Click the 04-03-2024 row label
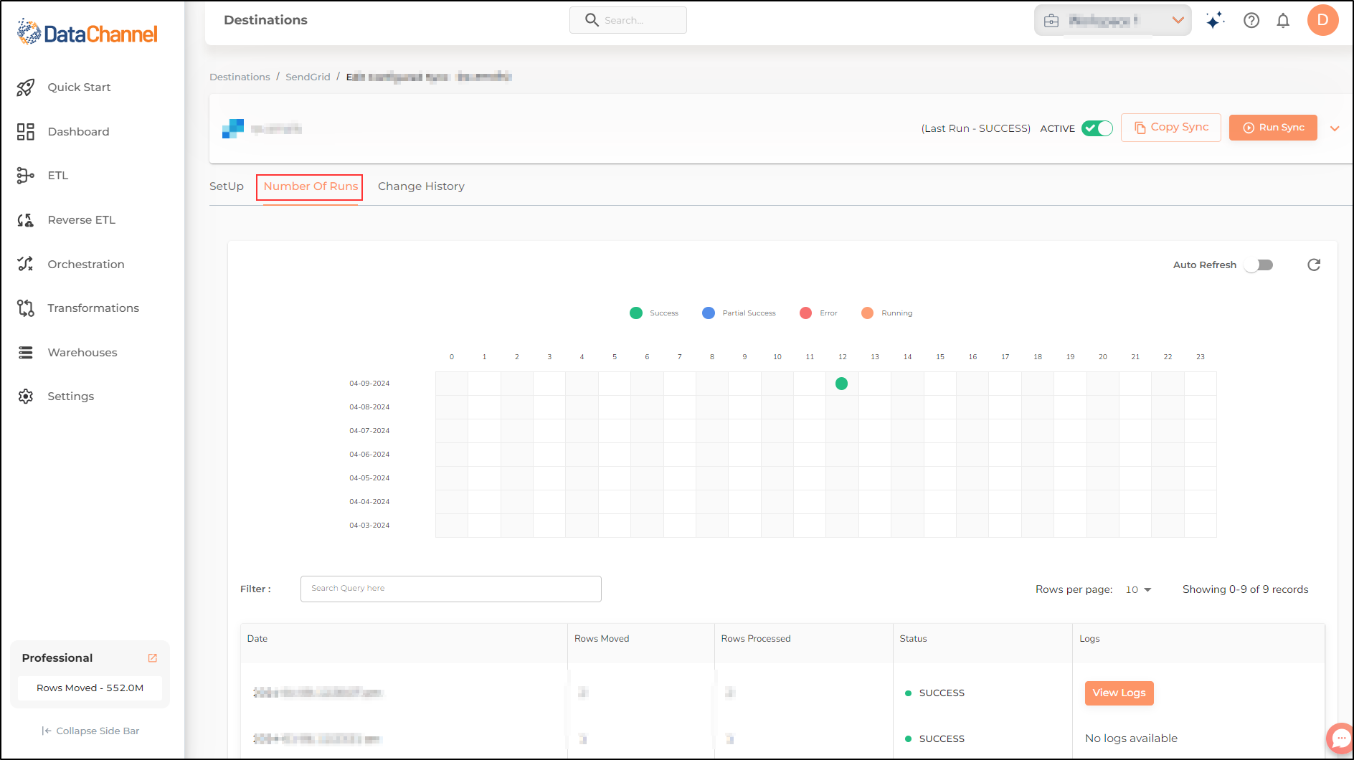This screenshot has height=760, width=1354. (369, 526)
